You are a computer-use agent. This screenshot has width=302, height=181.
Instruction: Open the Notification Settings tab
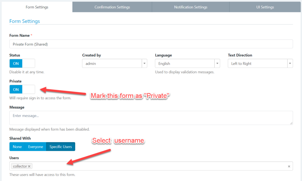191,7
